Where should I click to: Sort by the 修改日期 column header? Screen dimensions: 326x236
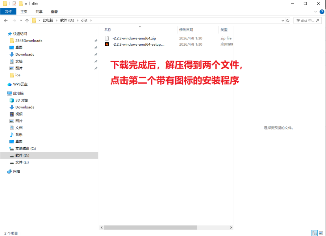point(186,30)
